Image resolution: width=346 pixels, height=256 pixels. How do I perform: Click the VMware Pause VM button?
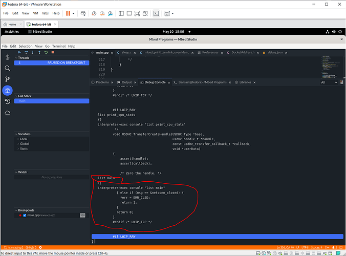(x=68, y=13)
